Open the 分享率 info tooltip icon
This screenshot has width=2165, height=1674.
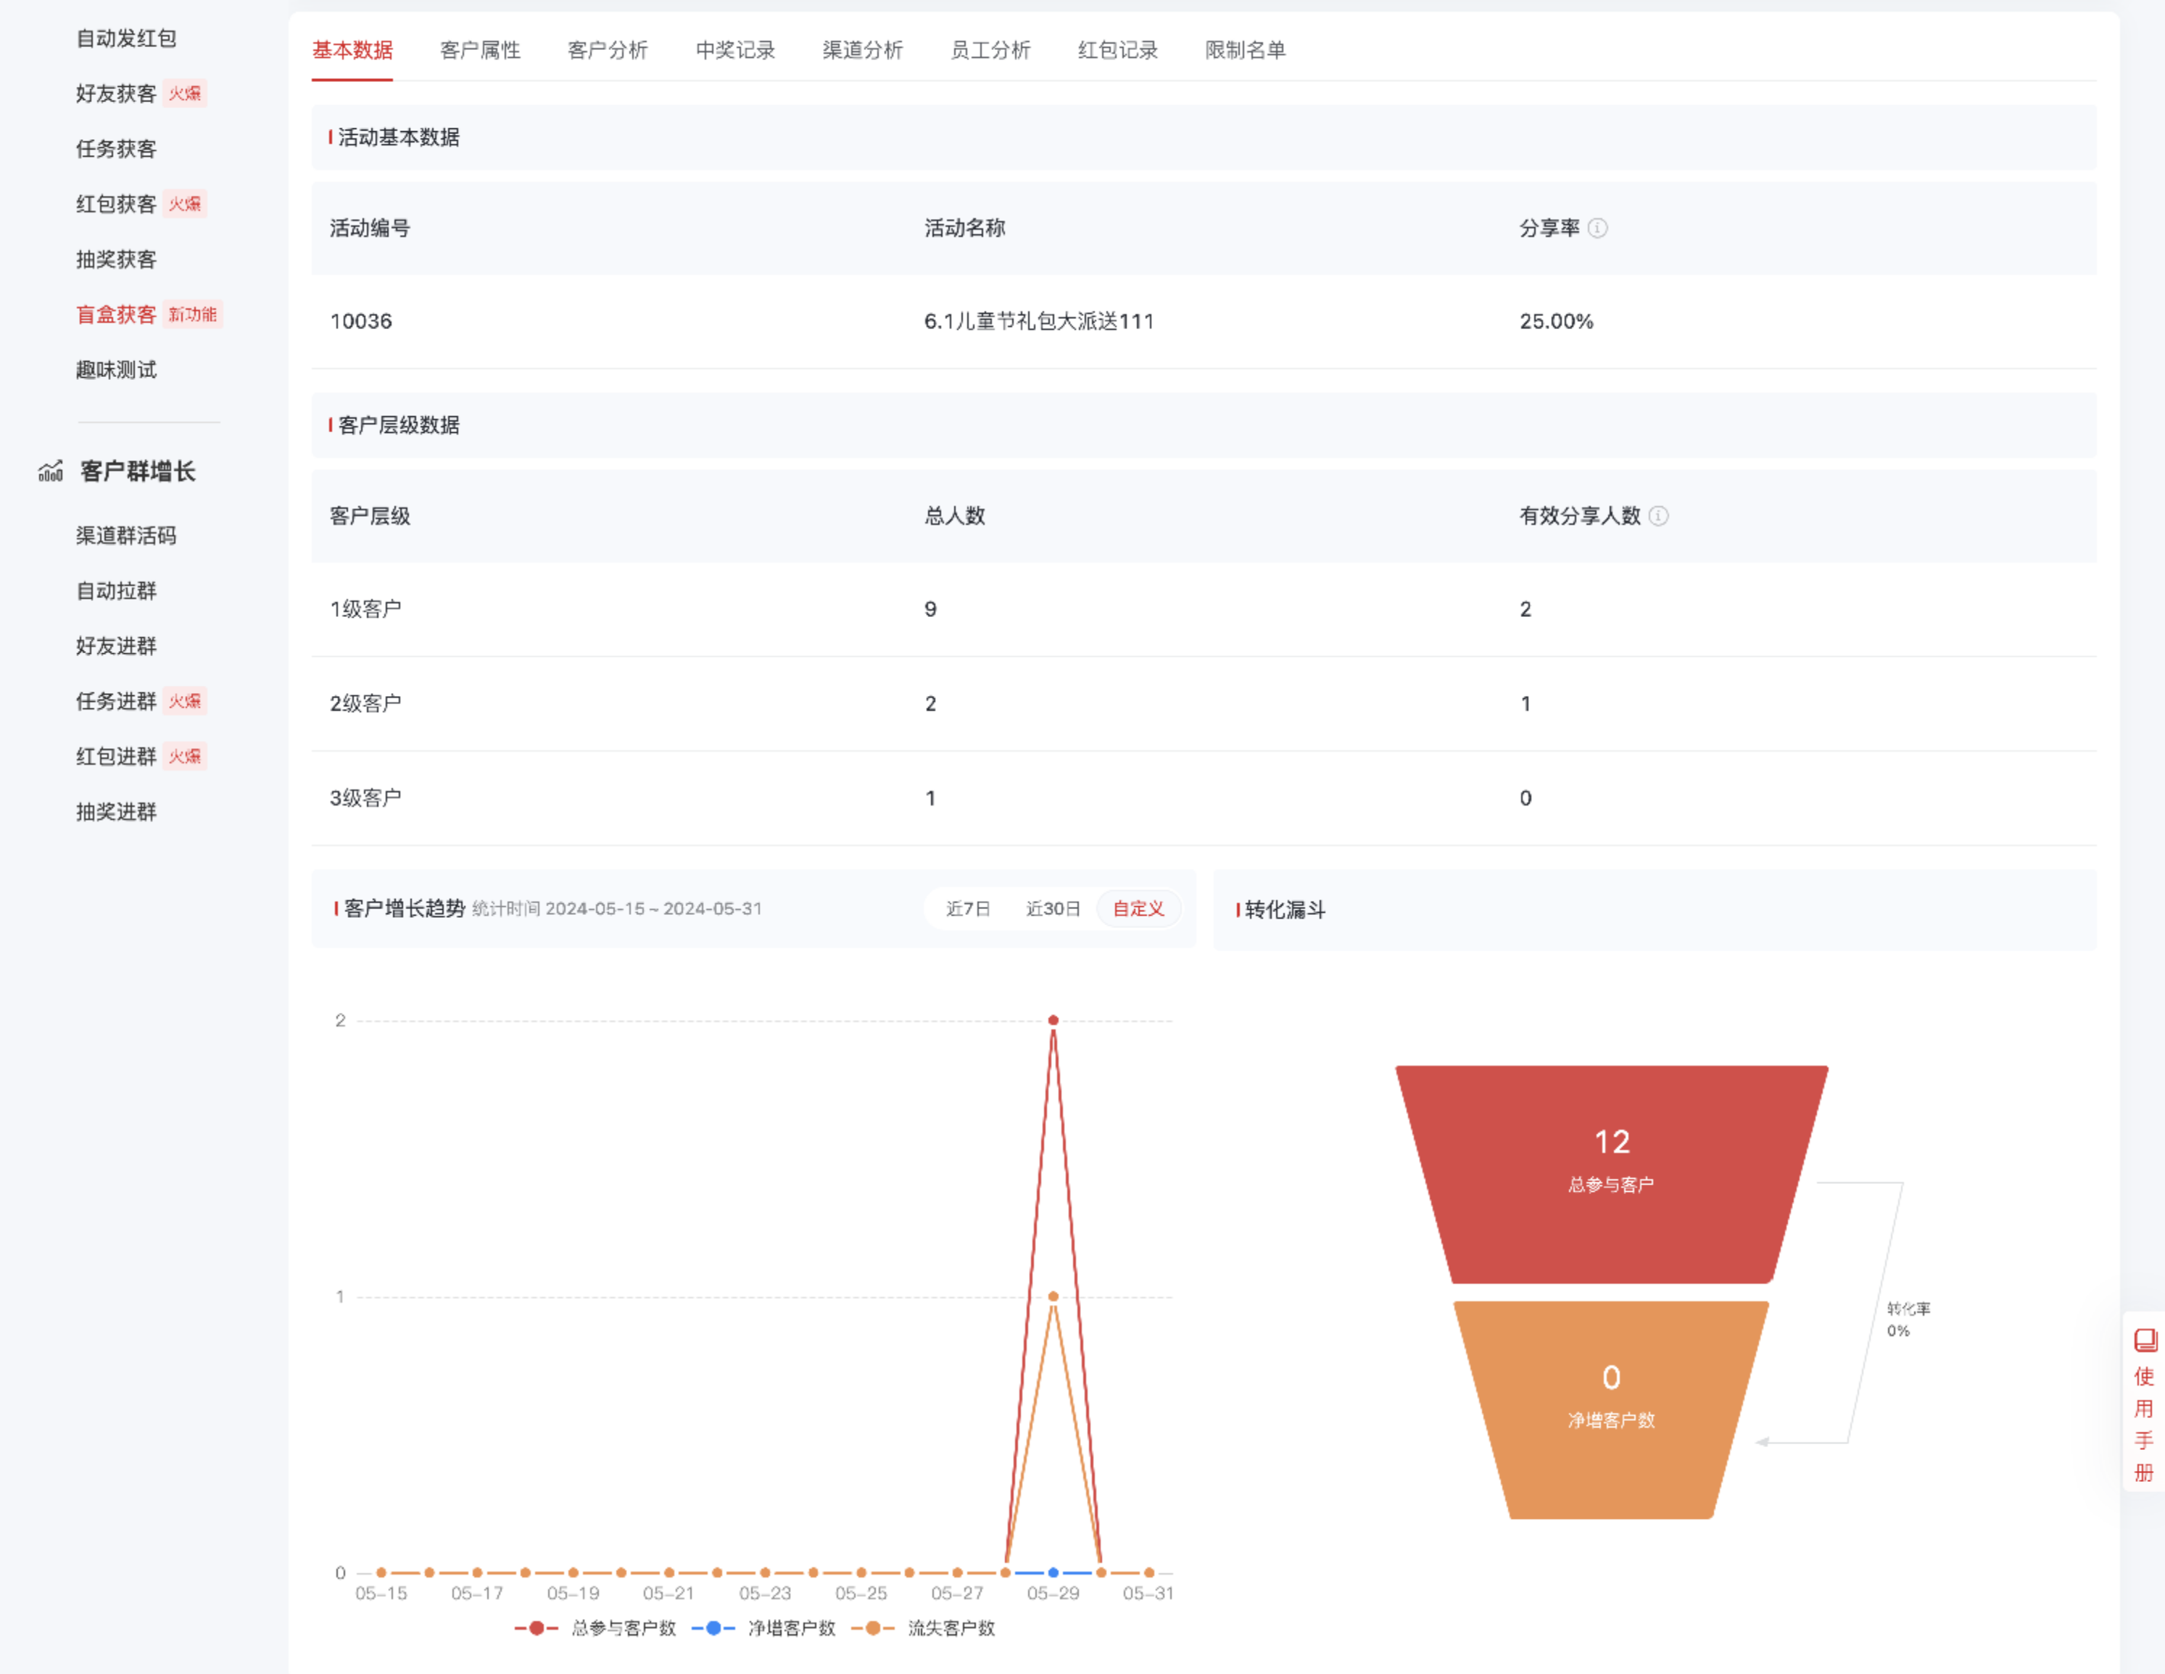coord(1597,228)
